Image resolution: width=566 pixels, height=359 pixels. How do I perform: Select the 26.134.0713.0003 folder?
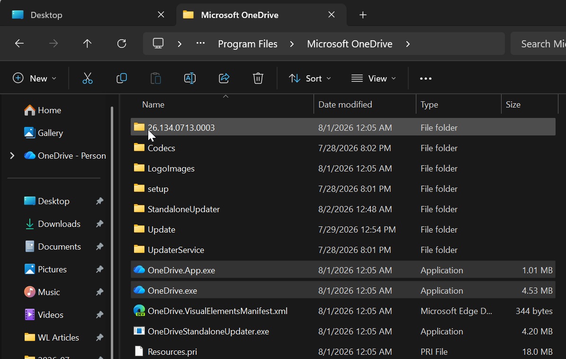point(343,127)
